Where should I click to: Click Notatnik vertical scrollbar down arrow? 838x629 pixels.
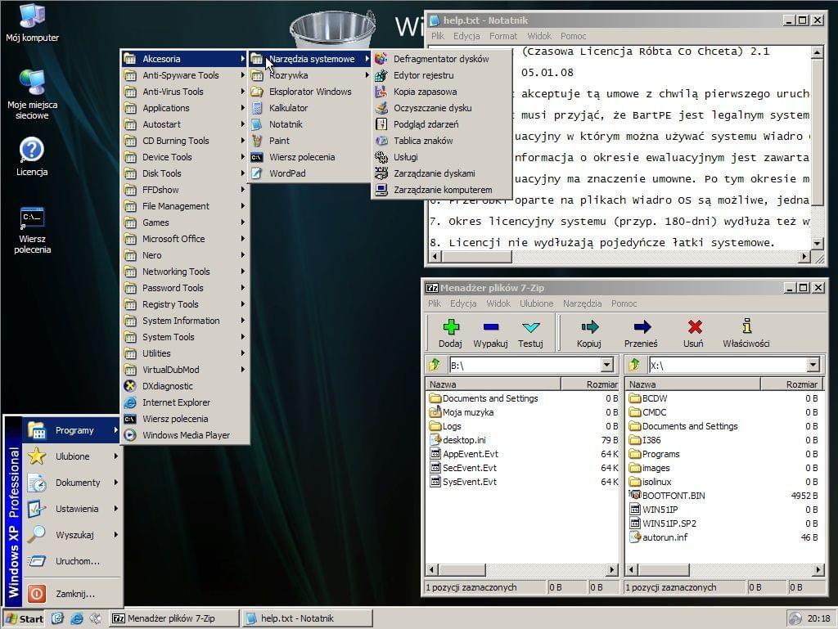817,244
